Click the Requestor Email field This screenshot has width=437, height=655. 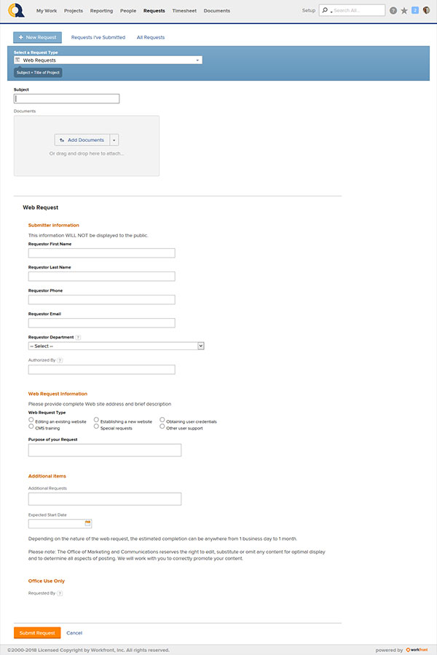pyautogui.click(x=102, y=323)
